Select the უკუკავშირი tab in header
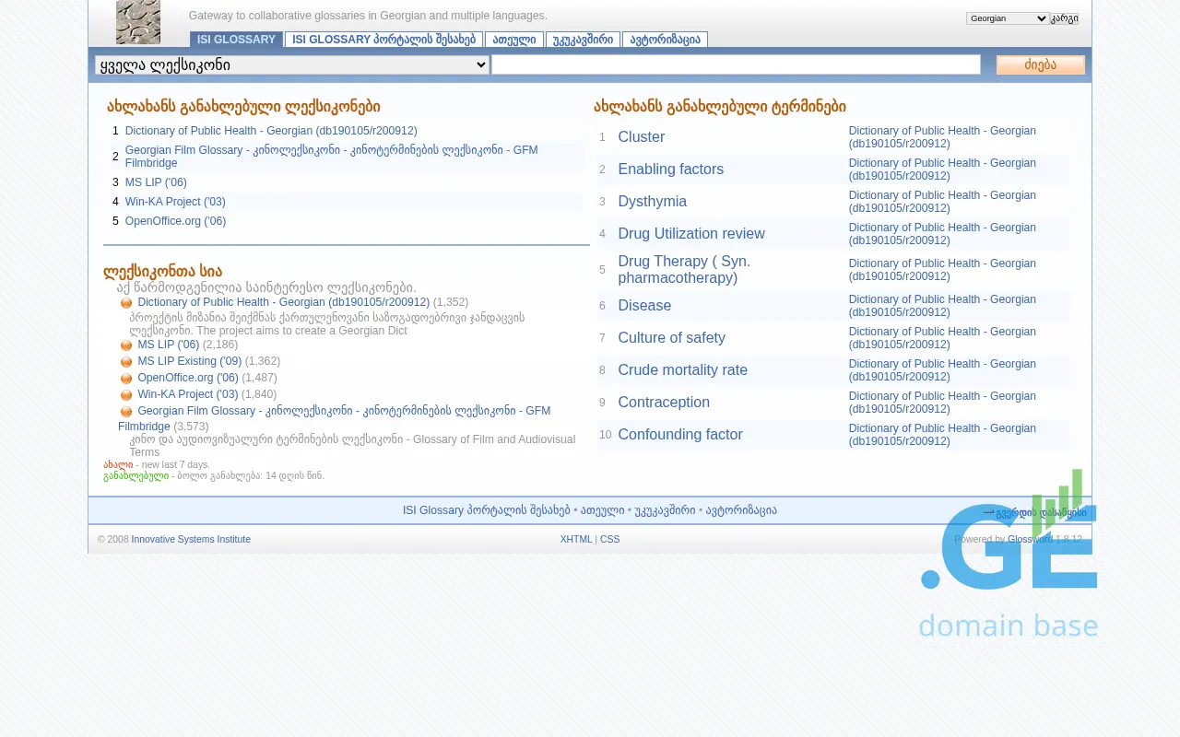The image size is (1180, 737). [x=583, y=40]
